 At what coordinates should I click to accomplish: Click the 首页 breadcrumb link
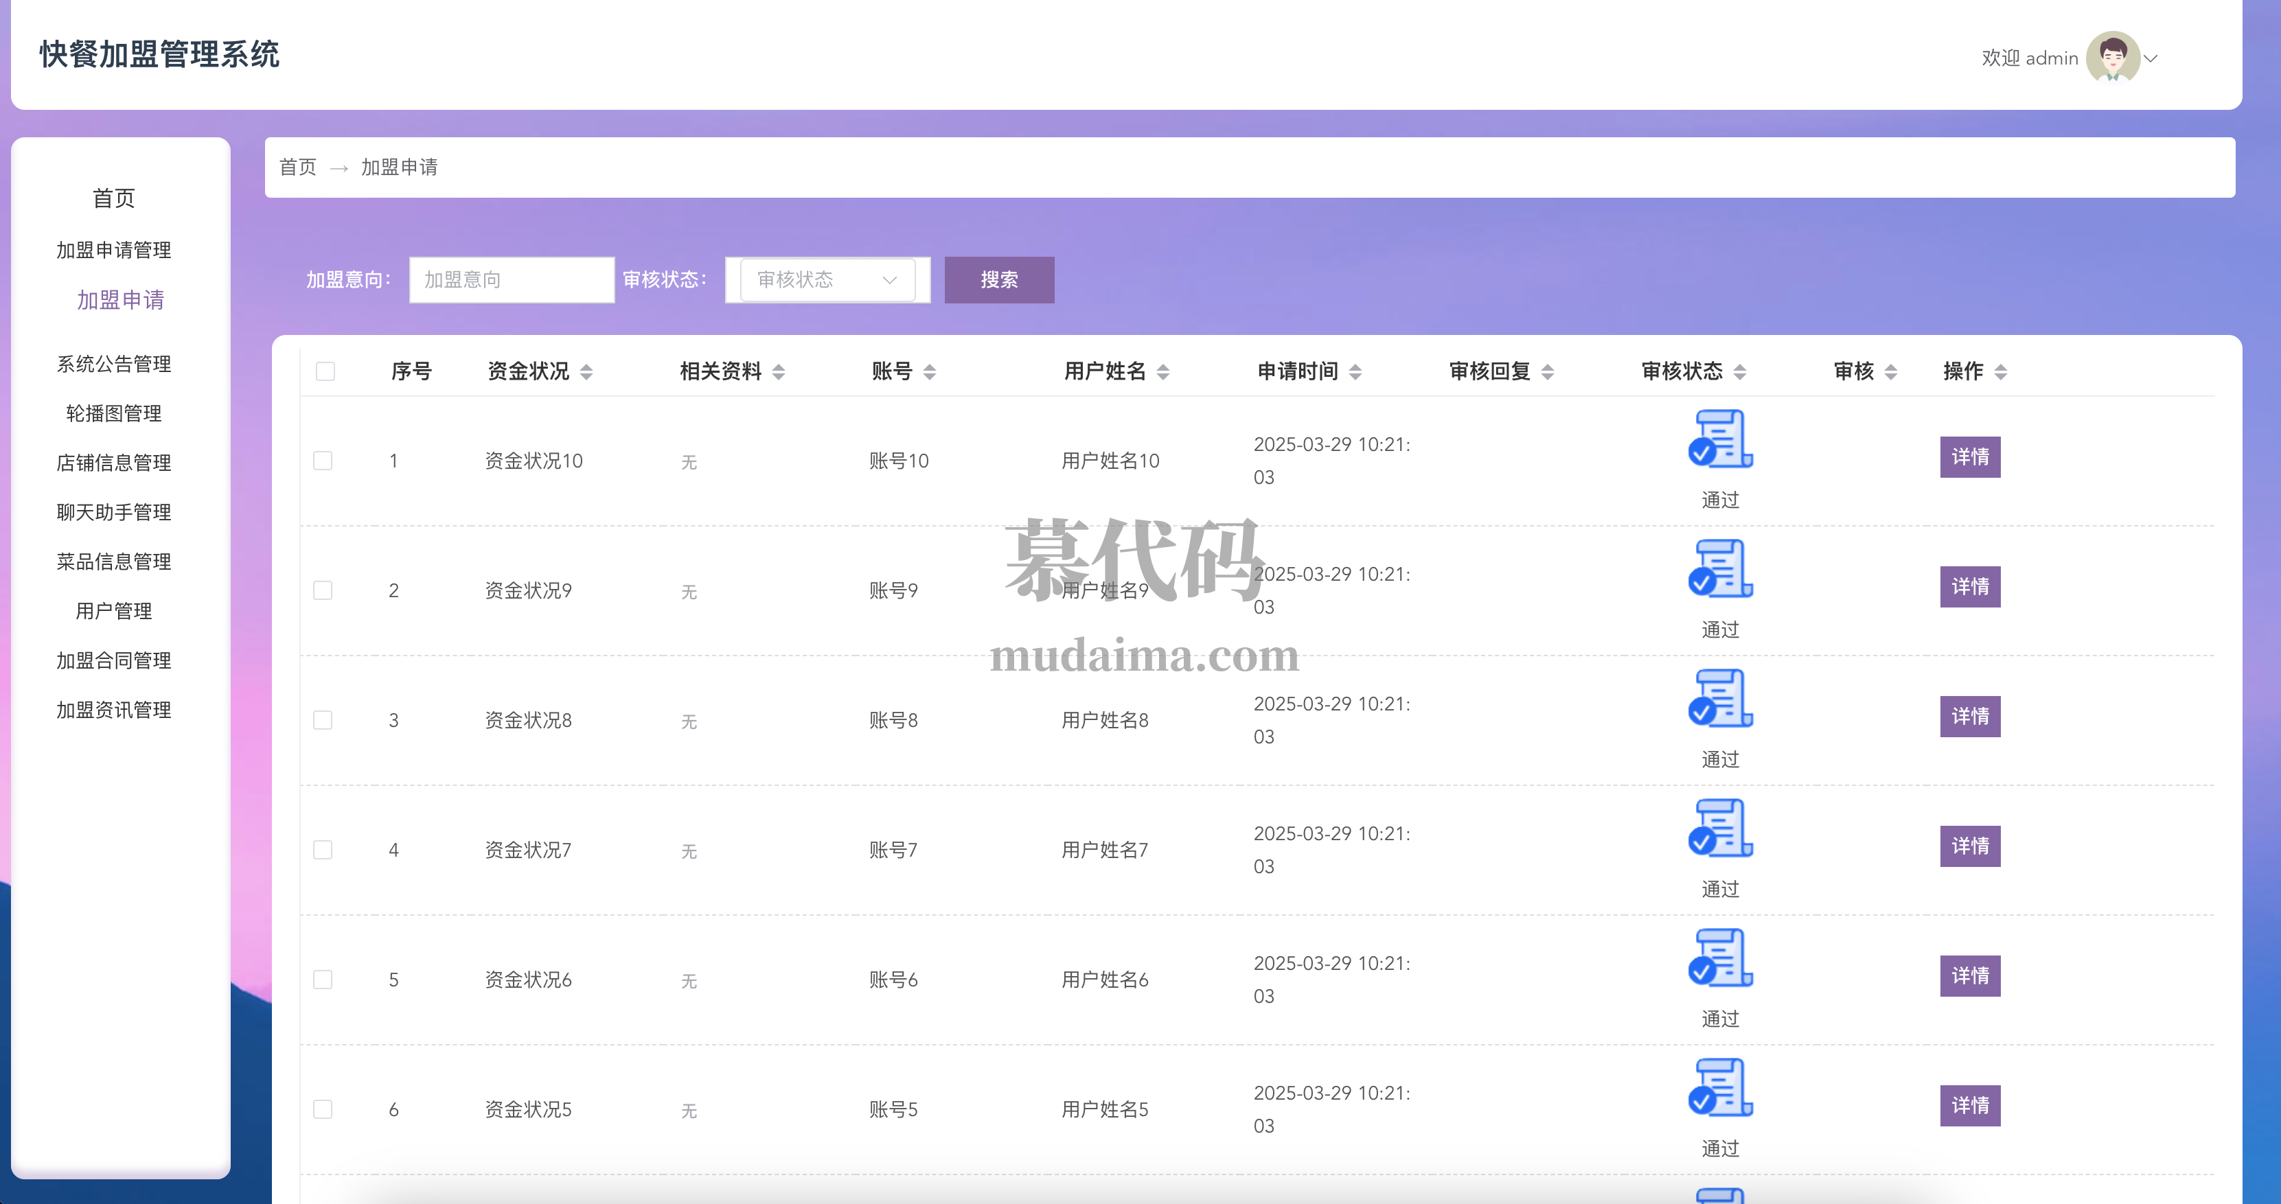pyautogui.click(x=297, y=167)
